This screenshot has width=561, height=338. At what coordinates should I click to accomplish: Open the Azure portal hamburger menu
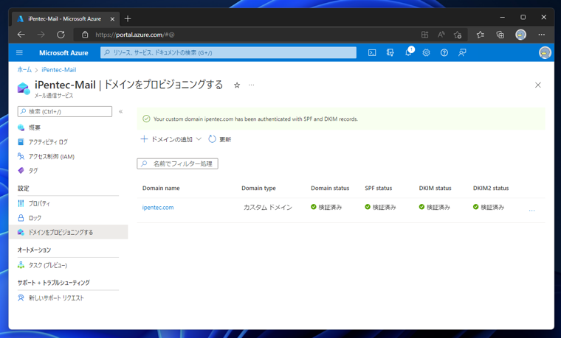[19, 53]
